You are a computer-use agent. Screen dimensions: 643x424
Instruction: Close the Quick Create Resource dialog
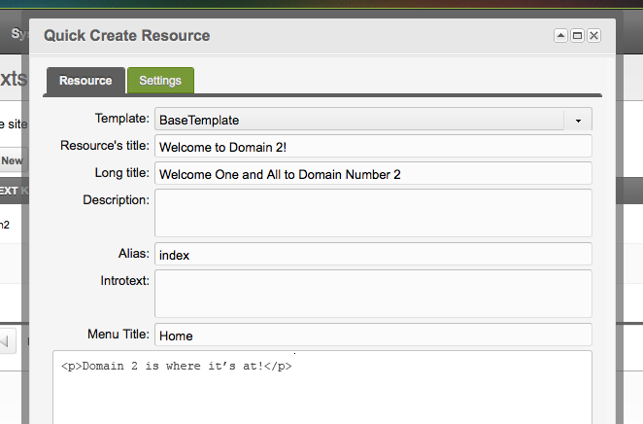pos(593,36)
